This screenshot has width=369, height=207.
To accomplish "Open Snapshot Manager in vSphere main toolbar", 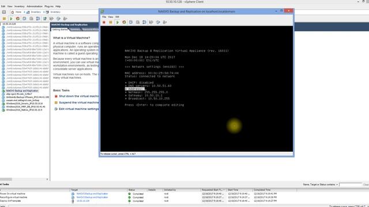I will coord(38,18).
